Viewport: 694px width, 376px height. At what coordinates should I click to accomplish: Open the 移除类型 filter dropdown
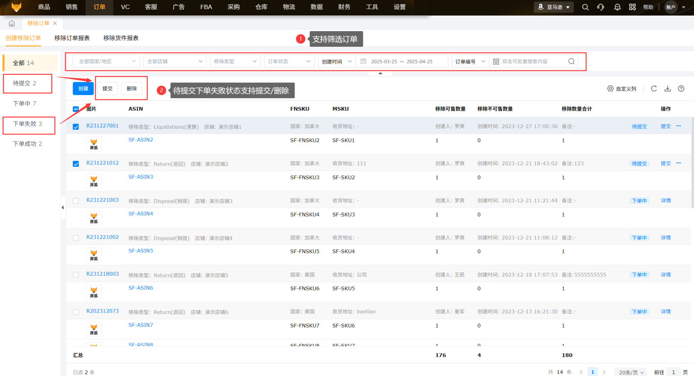[235, 61]
